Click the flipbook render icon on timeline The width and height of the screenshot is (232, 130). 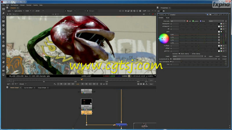pyautogui.click(x=138, y=84)
